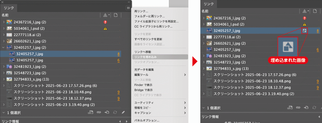Click the Relink chain icon in right panel

point(298,107)
